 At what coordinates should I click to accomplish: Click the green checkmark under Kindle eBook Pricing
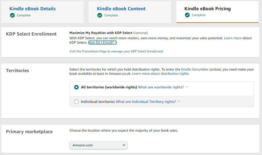pos(187,15)
